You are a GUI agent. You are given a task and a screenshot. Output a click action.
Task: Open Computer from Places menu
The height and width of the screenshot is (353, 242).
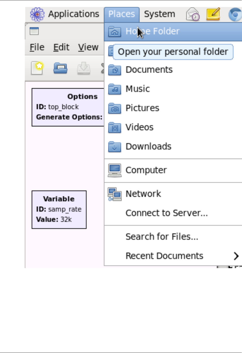coord(173,170)
